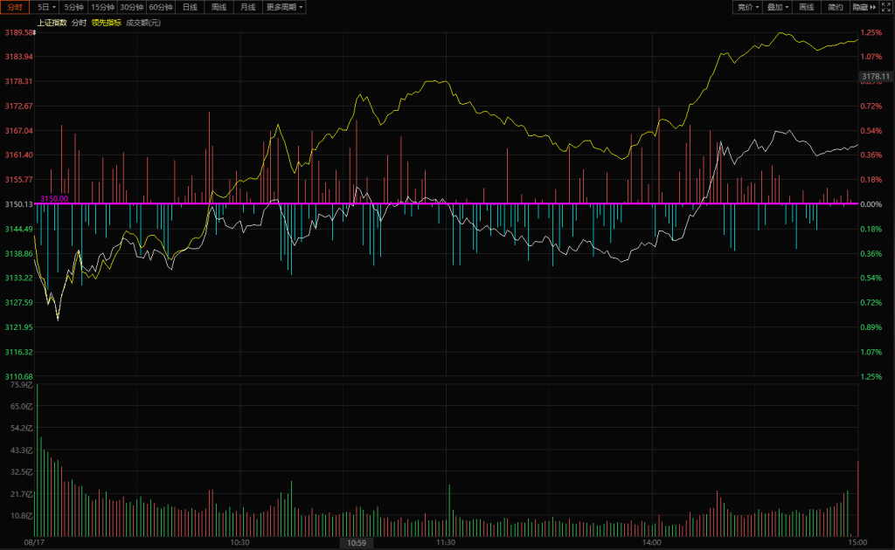Show the 月线 monthly chart

248,7
